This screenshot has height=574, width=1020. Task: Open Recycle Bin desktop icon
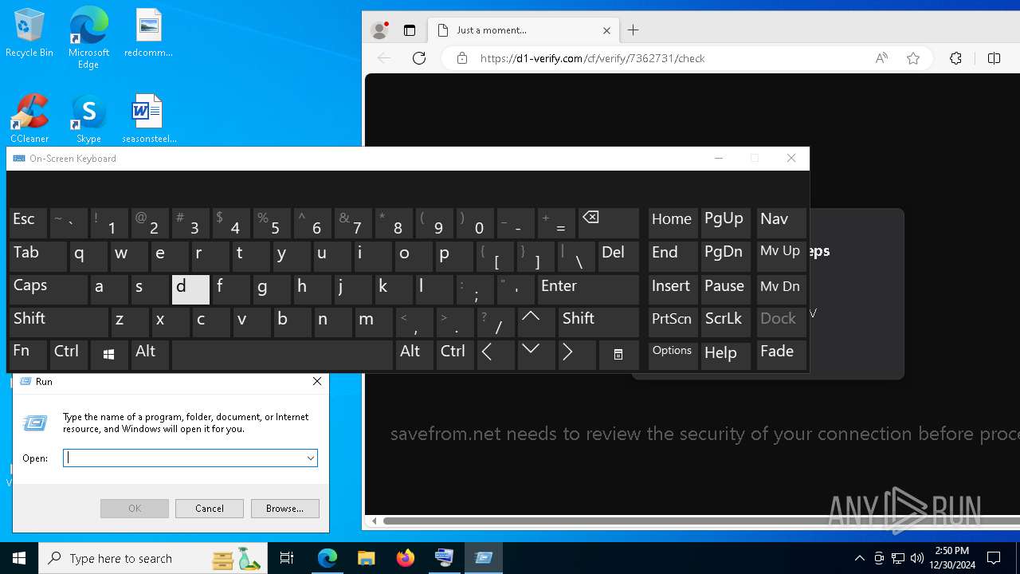pos(29,33)
